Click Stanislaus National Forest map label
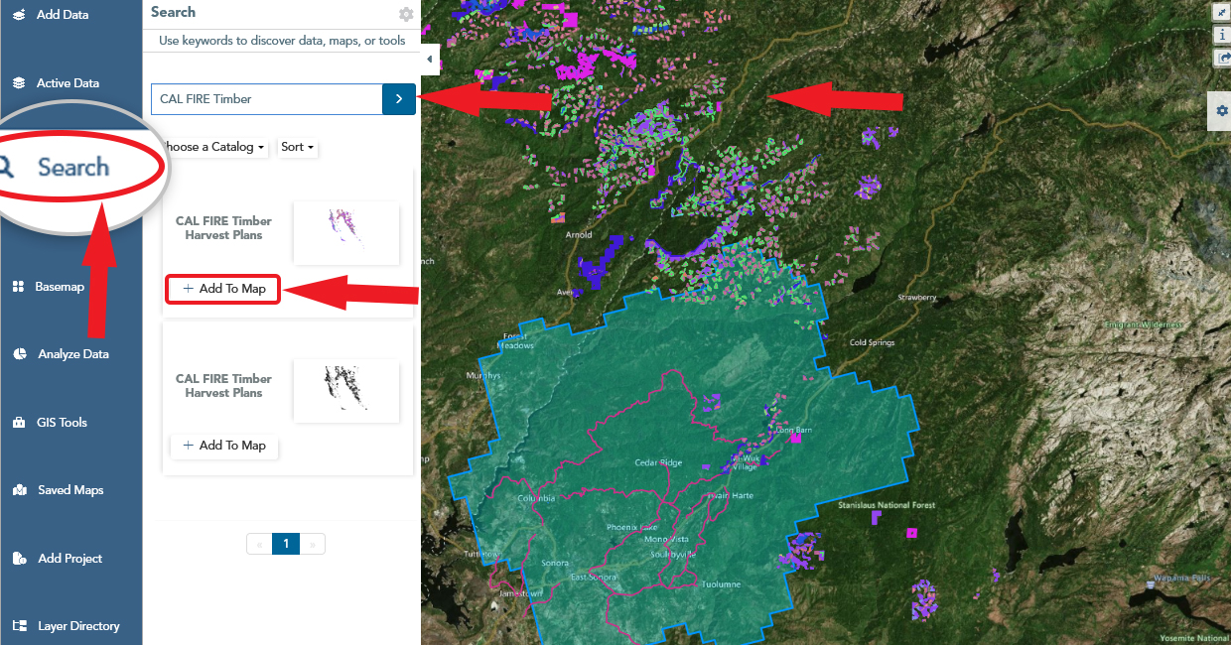This screenshot has width=1231, height=645. click(887, 506)
